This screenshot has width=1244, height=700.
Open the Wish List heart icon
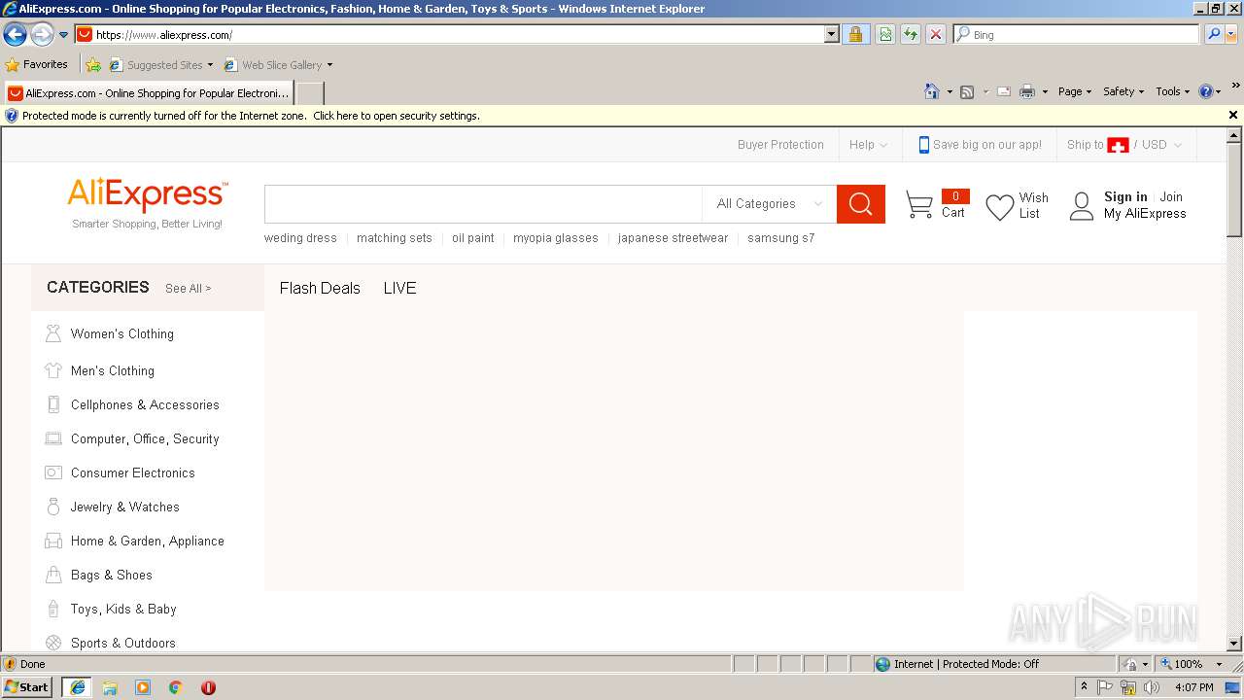click(1000, 207)
